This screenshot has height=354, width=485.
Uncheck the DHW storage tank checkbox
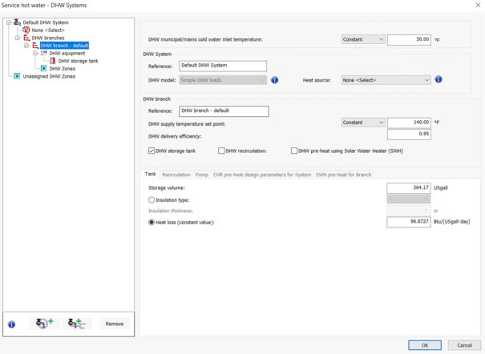(x=152, y=151)
